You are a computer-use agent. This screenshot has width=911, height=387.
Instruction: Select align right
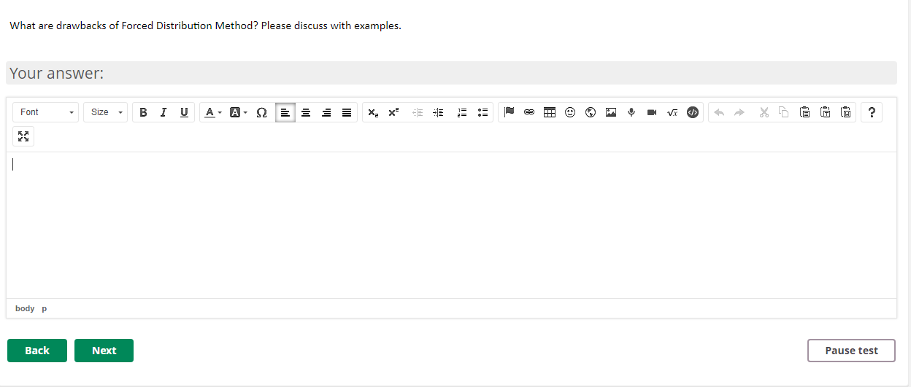point(326,112)
